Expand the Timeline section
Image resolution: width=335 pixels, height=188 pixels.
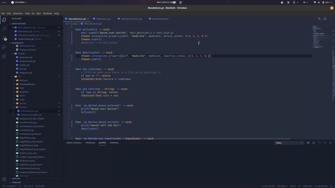16,182
